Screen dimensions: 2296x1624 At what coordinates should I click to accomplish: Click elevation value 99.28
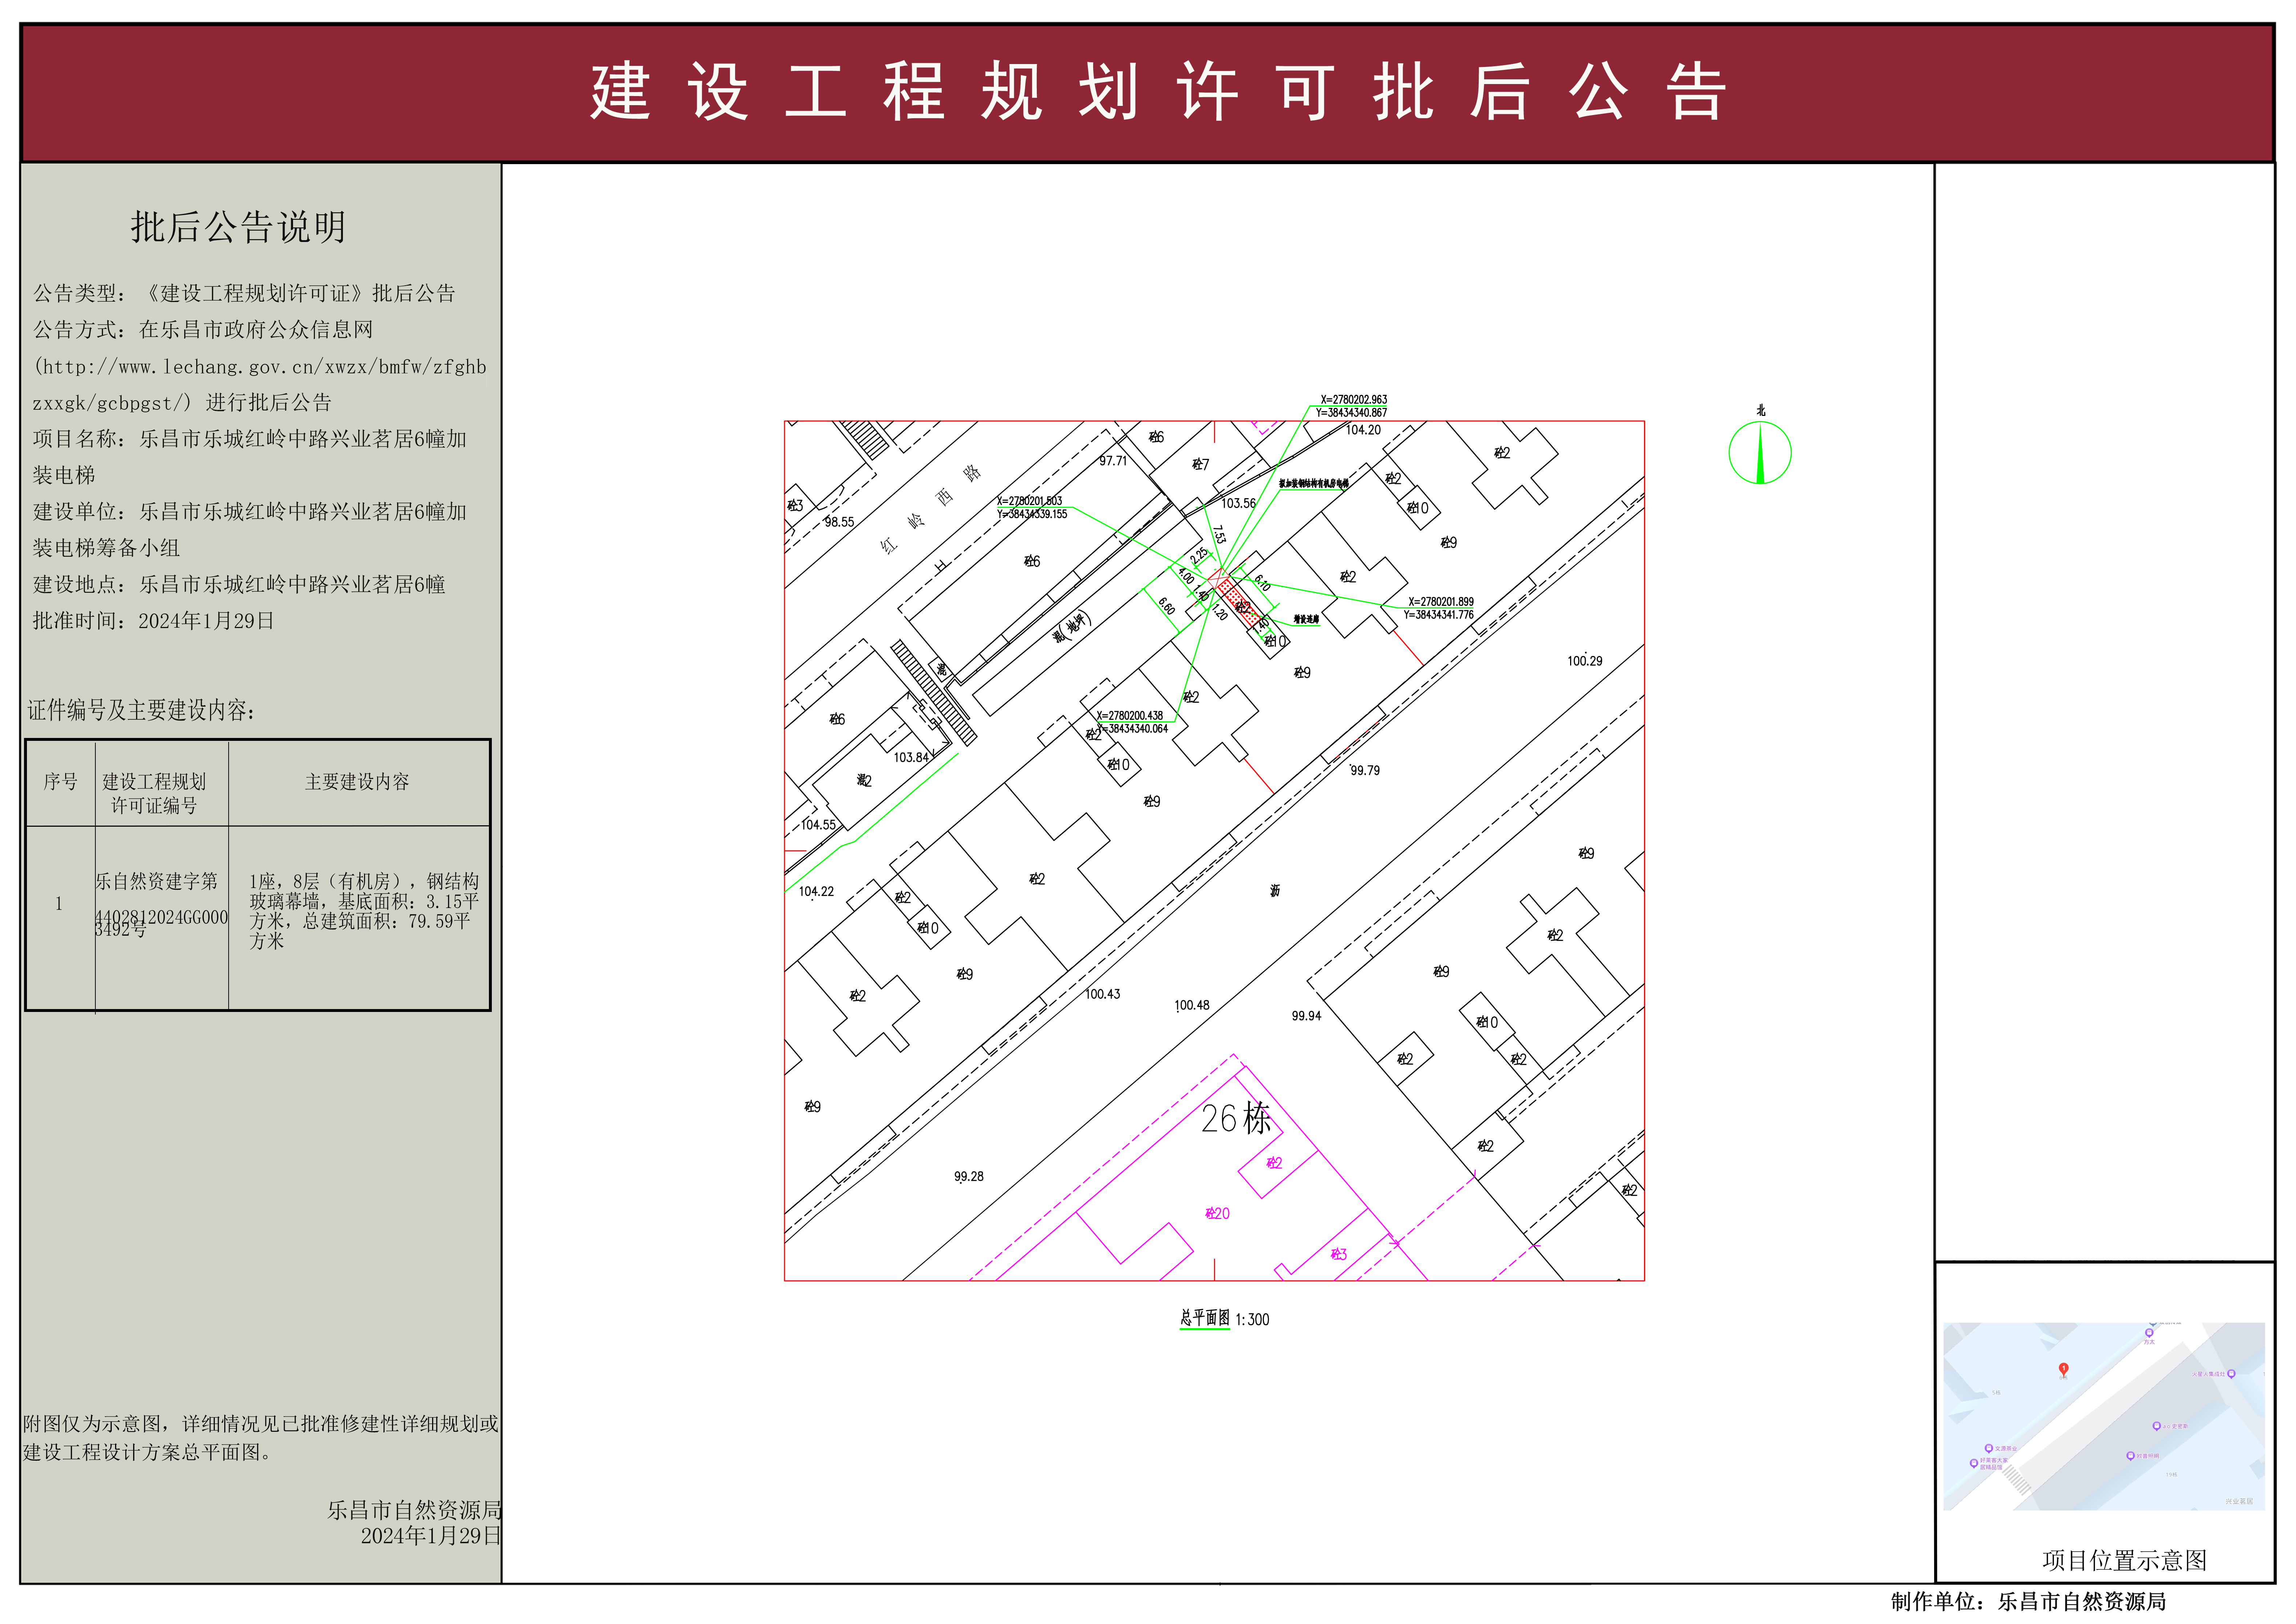[968, 1177]
